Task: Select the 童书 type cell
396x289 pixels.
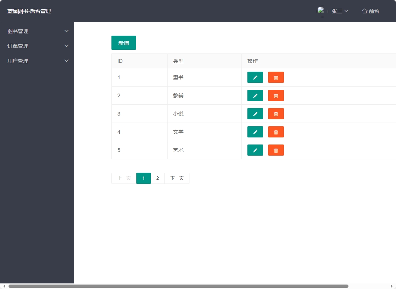Action: pyautogui.click(x=204, y=77)
